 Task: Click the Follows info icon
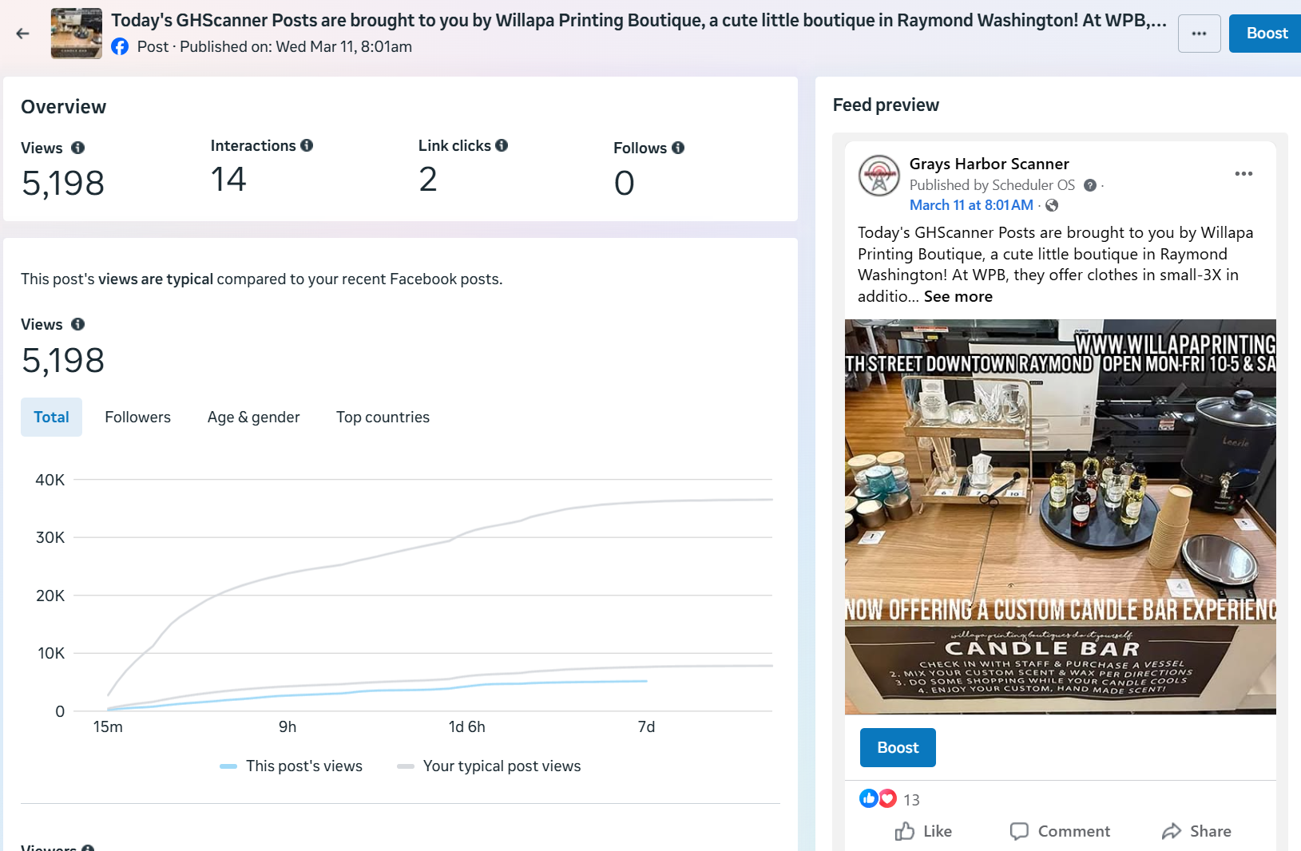point(678,148)
